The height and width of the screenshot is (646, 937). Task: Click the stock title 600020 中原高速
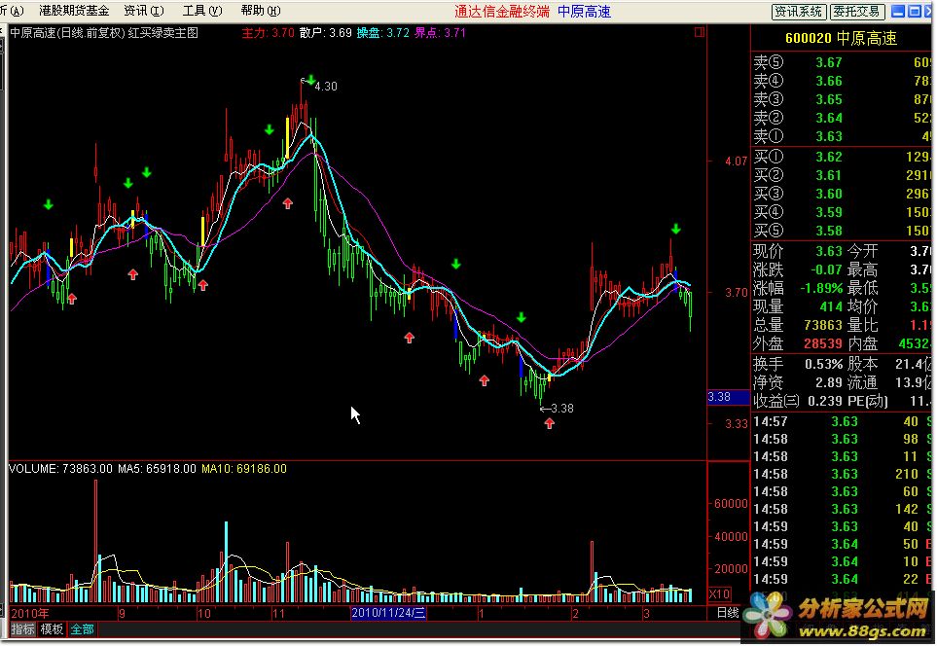point(841,38)
